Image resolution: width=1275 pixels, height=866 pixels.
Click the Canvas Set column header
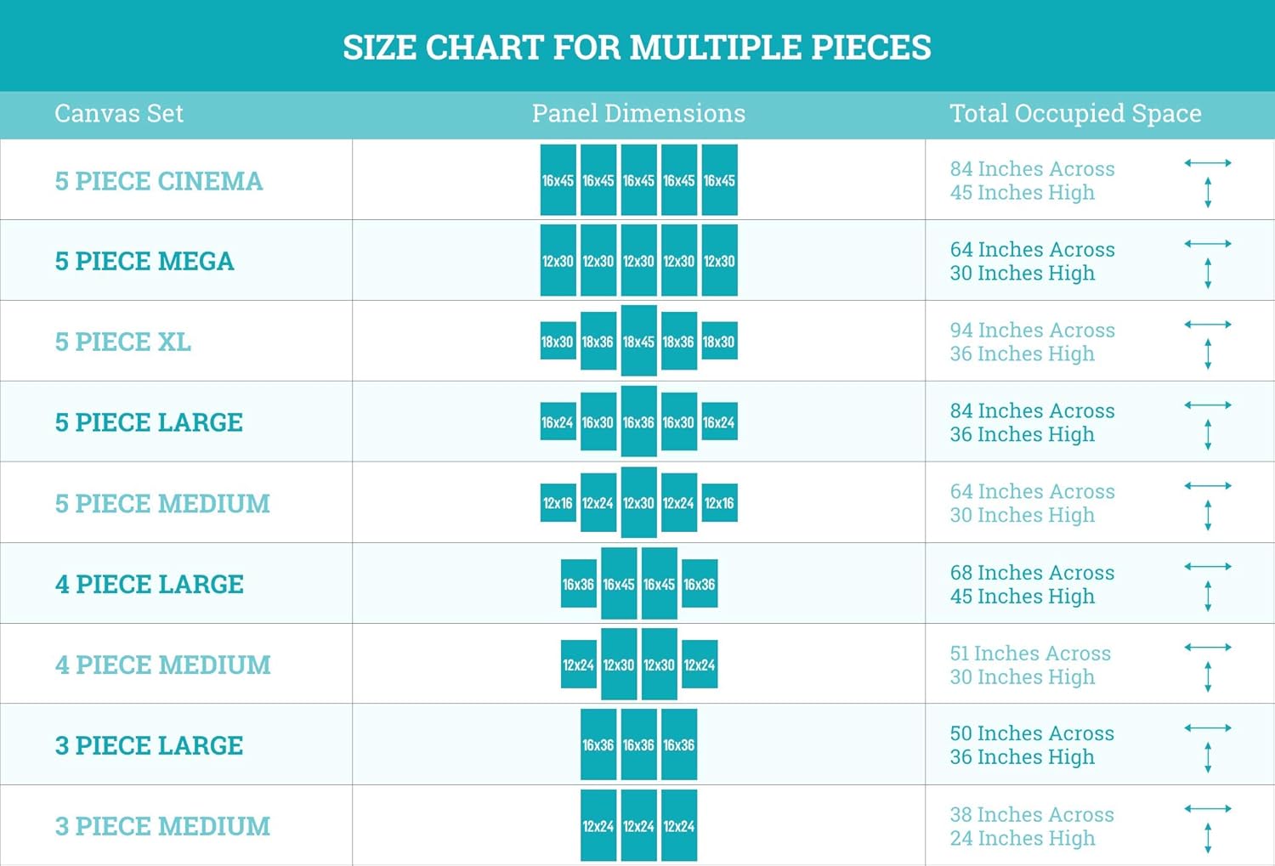[x=119, y=113]
